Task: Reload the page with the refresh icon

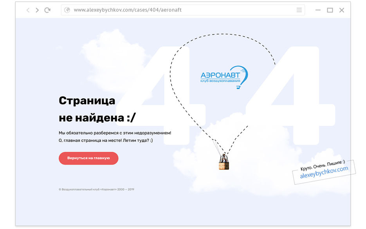Action: tap(47, 10)
